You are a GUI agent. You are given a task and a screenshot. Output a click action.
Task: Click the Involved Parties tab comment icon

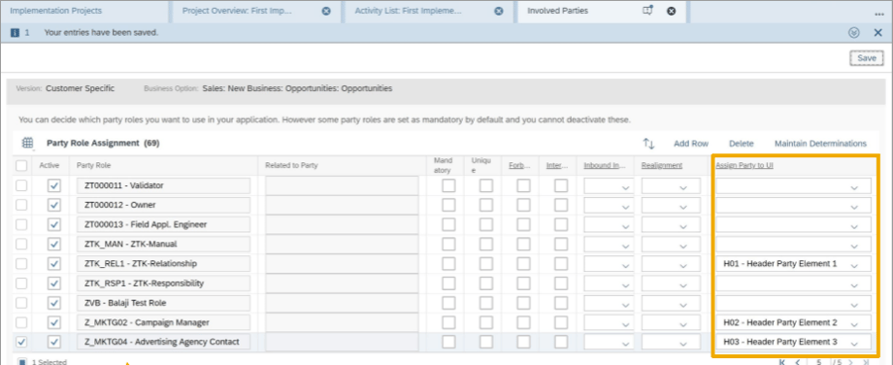click(647, 11)
